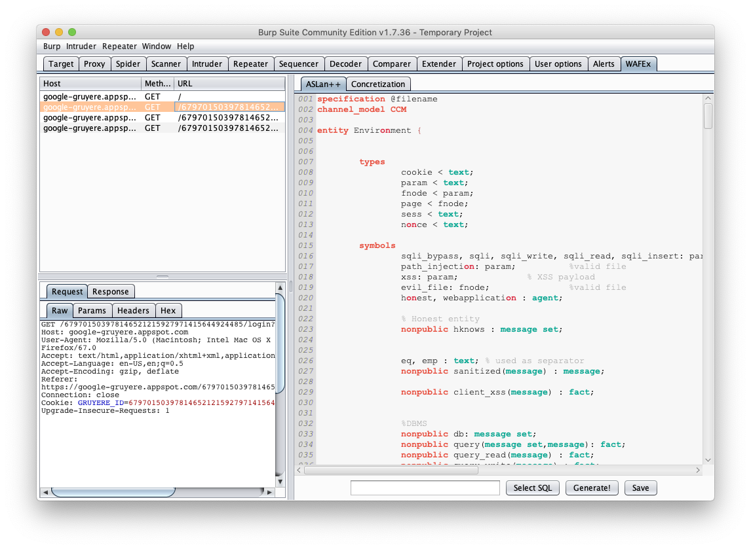This screenshot has height=549, width=751.
Task: Click the green zoom window button
Action: [72, 32]
